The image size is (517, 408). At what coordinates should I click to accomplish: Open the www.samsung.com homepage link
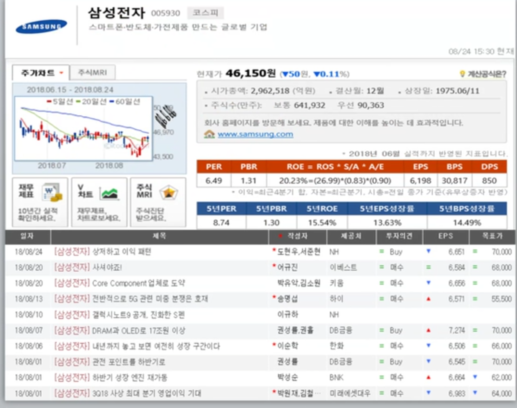point(255,134)
